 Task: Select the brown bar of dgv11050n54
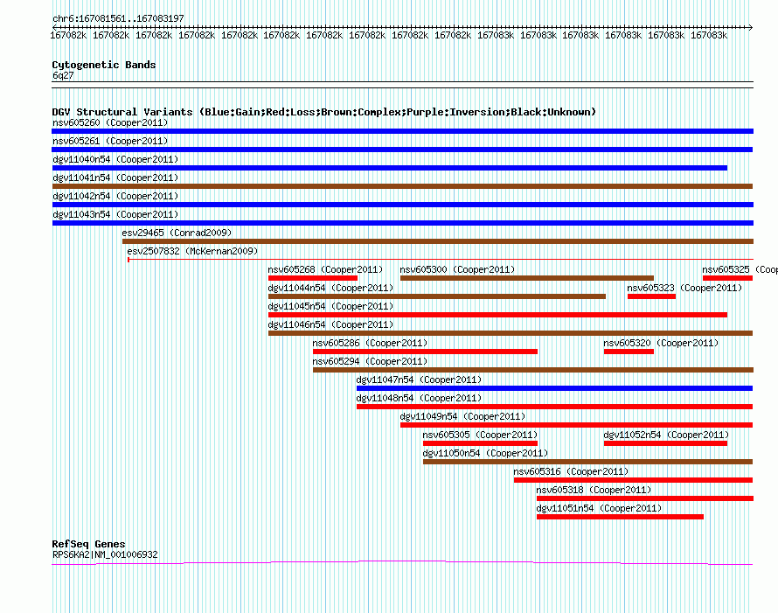(588, 462)
